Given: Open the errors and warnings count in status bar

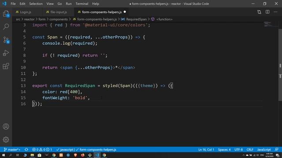Looking at the screenshot, I should (x=42, y=150).
